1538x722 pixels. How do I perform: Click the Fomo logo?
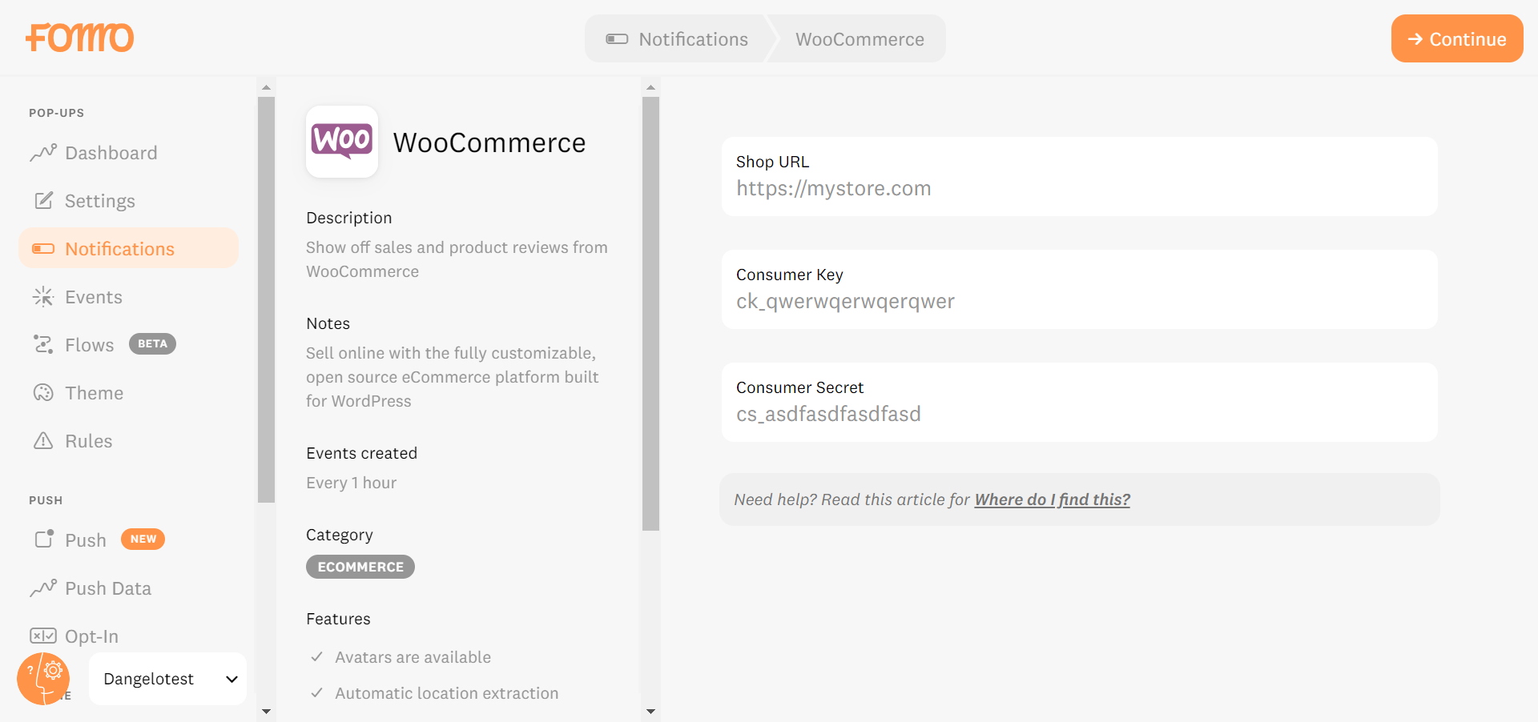pos(80,38)
